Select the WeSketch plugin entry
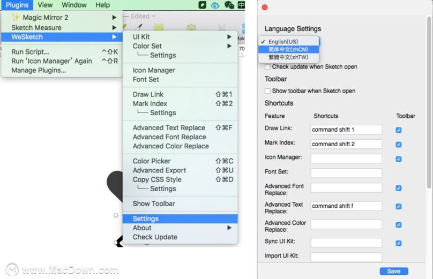This screenshot has width=433, height=279. pyautogui.click(x=62, y=37)
